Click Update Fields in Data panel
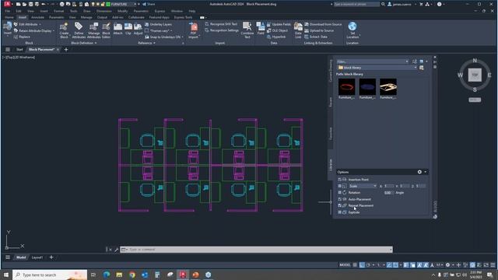Viewport: 498px width, 280px height. click(x=279, y=24)
